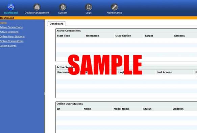Sort connections by User Station column
This screenshot has width=197, height=133.
123,36
